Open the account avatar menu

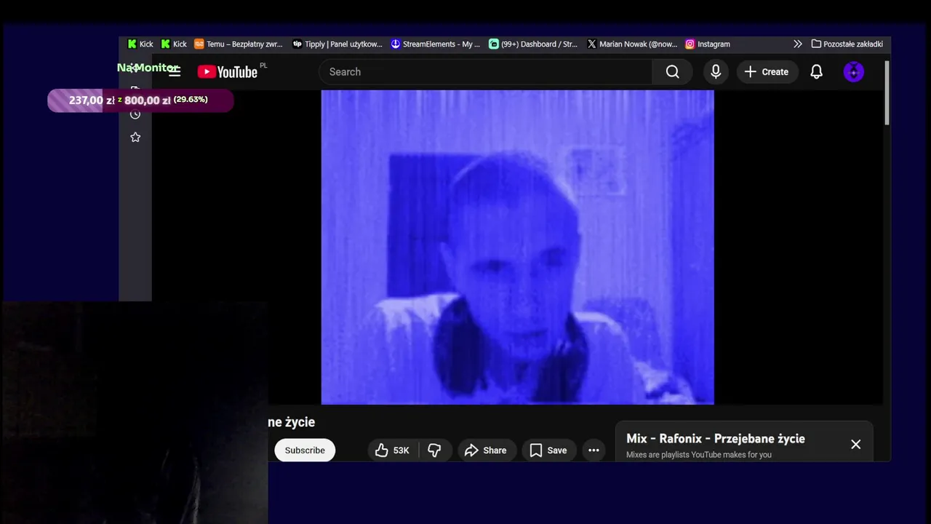tap(854, 71)
